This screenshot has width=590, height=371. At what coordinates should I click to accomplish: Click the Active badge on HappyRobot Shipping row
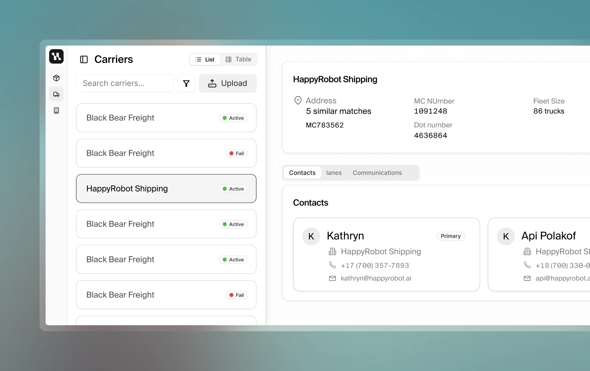click(x=233, y=189)
